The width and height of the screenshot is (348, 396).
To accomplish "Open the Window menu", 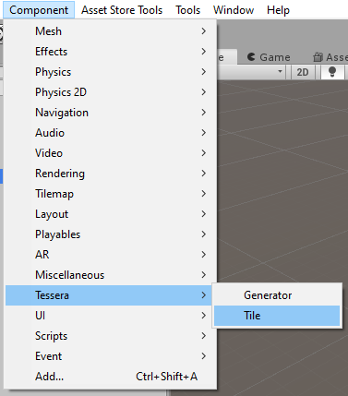I will [234, 10].
